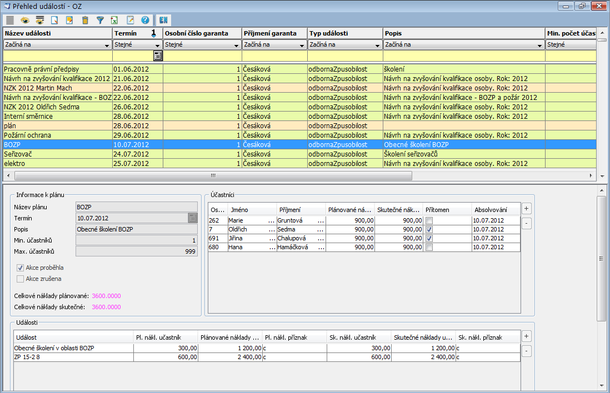Toggle the 'Akce proběhla' checkbox
The height and width of the screenshot is (393, 610).
[x=21, y=268]
